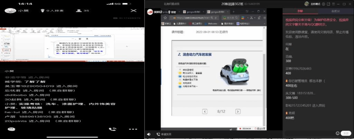The image size is (354, 139).
Task: Click the streamer avatar at video top-left
Action: [150, 12]
